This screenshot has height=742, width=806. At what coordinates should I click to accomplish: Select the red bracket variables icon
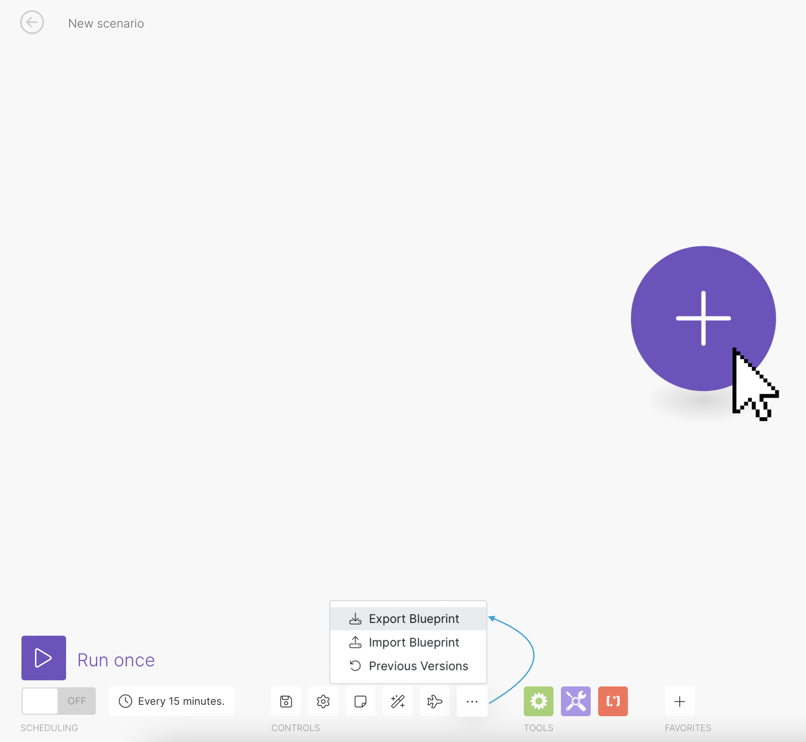coord(613,701)
